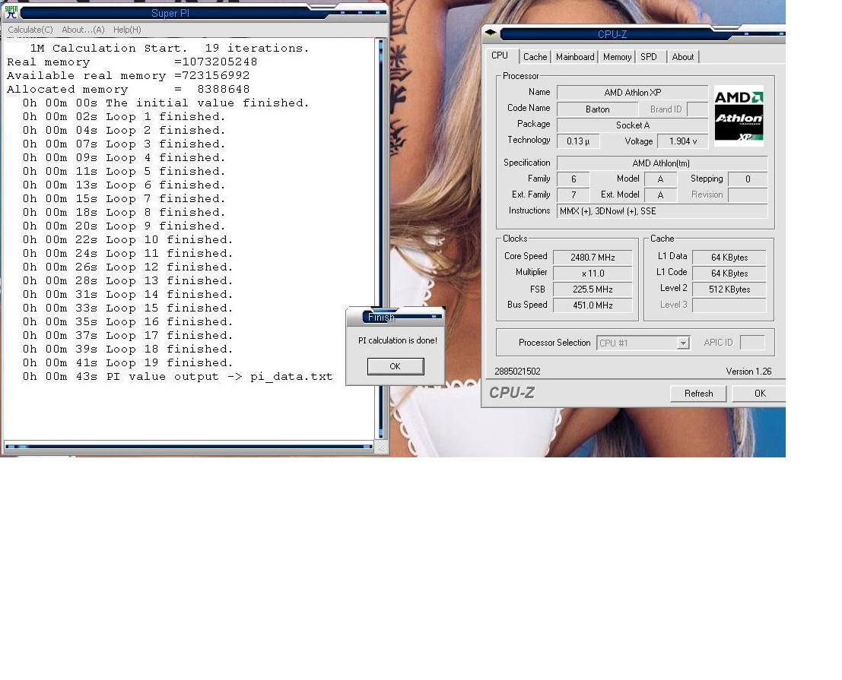This screenshot has width=842, height=680.
Task: Click the Real memory line in Super PI
Action: [x=132, y=62]
